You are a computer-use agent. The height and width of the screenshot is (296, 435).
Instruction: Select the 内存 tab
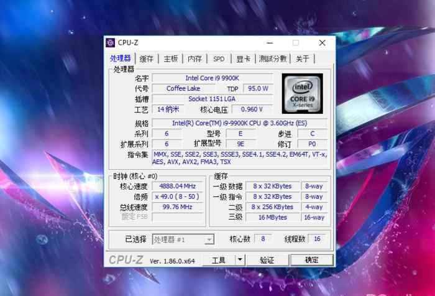195,58
